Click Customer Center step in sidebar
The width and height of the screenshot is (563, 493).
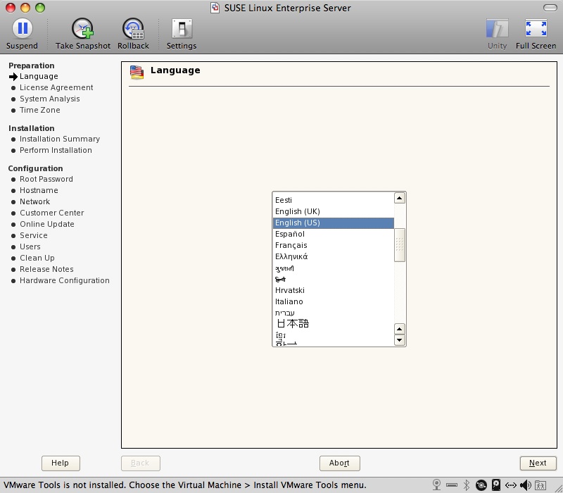point(51,213)
